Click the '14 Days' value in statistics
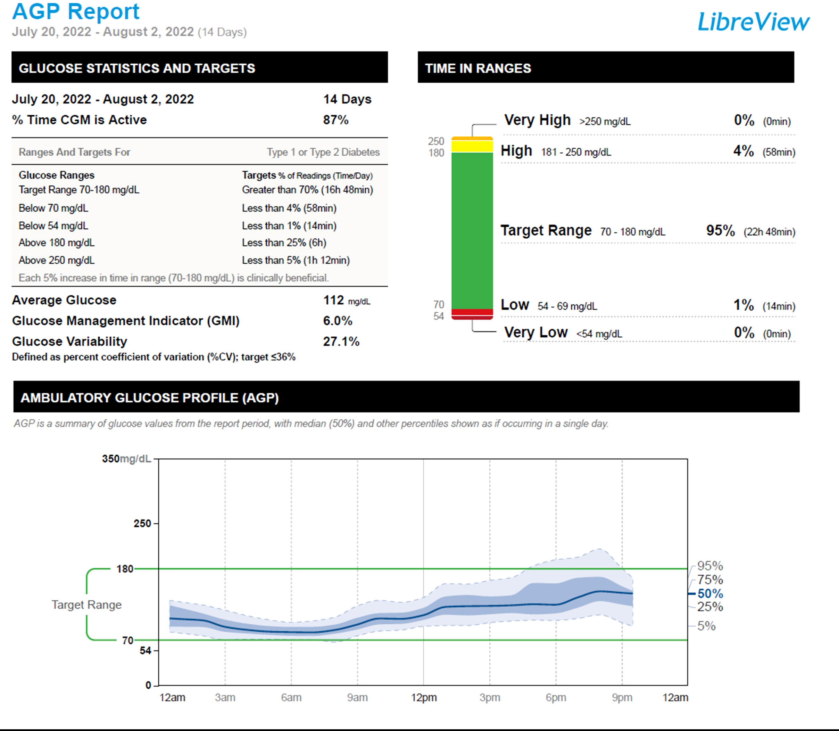The image size is (839, 731). click(x=347, y=99)
